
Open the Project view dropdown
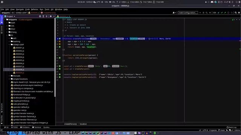[x=10, y=16]
